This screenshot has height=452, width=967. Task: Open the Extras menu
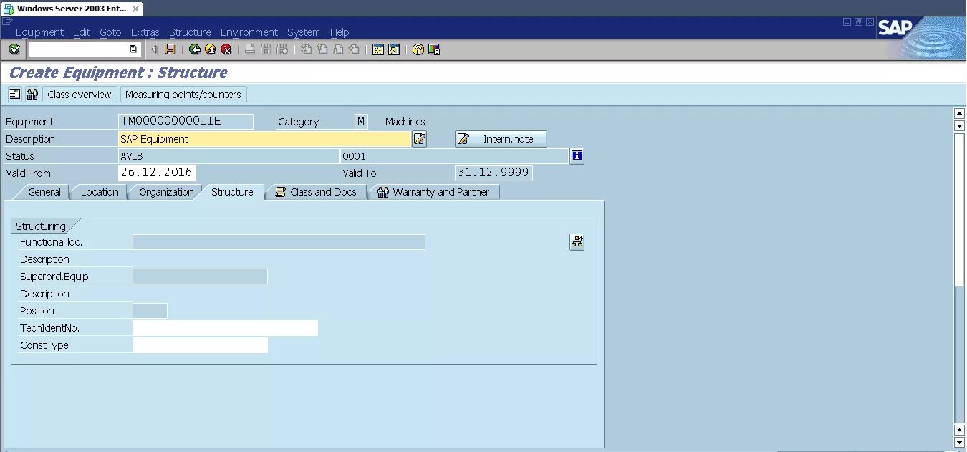[145, 32]
